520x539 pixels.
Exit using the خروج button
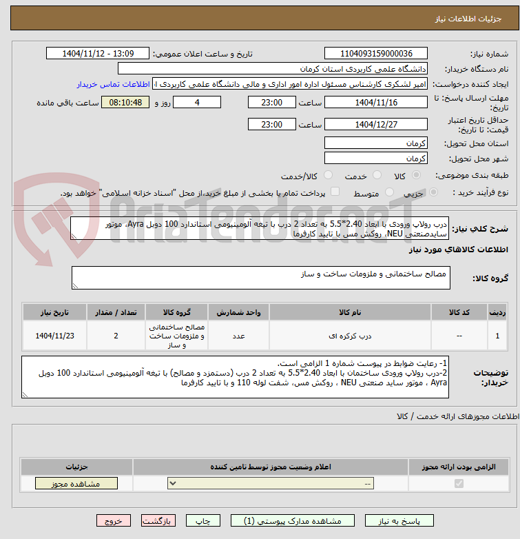[x=114, y=521]
